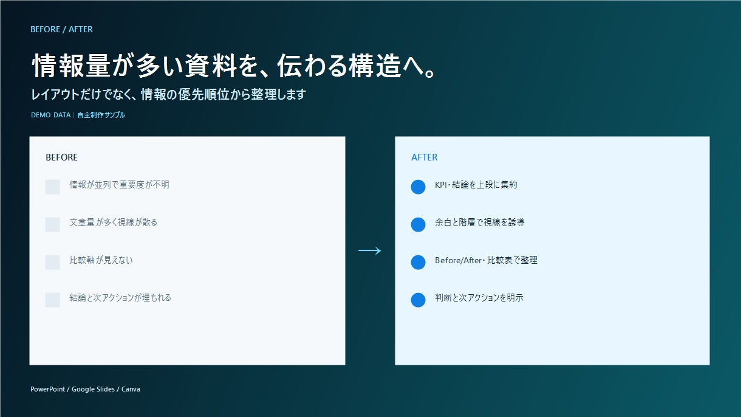Select text 余白と階層で視線を誘導
741x417 pixels.
(480, 222)
